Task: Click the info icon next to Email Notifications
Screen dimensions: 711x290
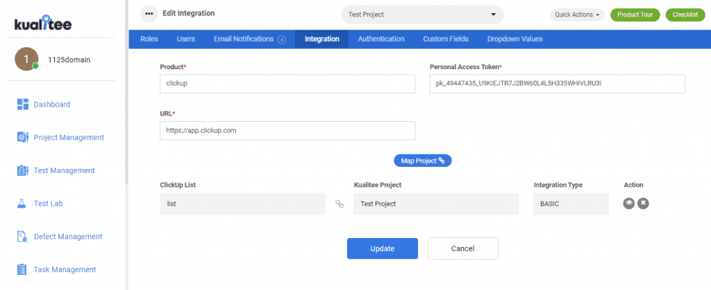Action: pos(282,39)
